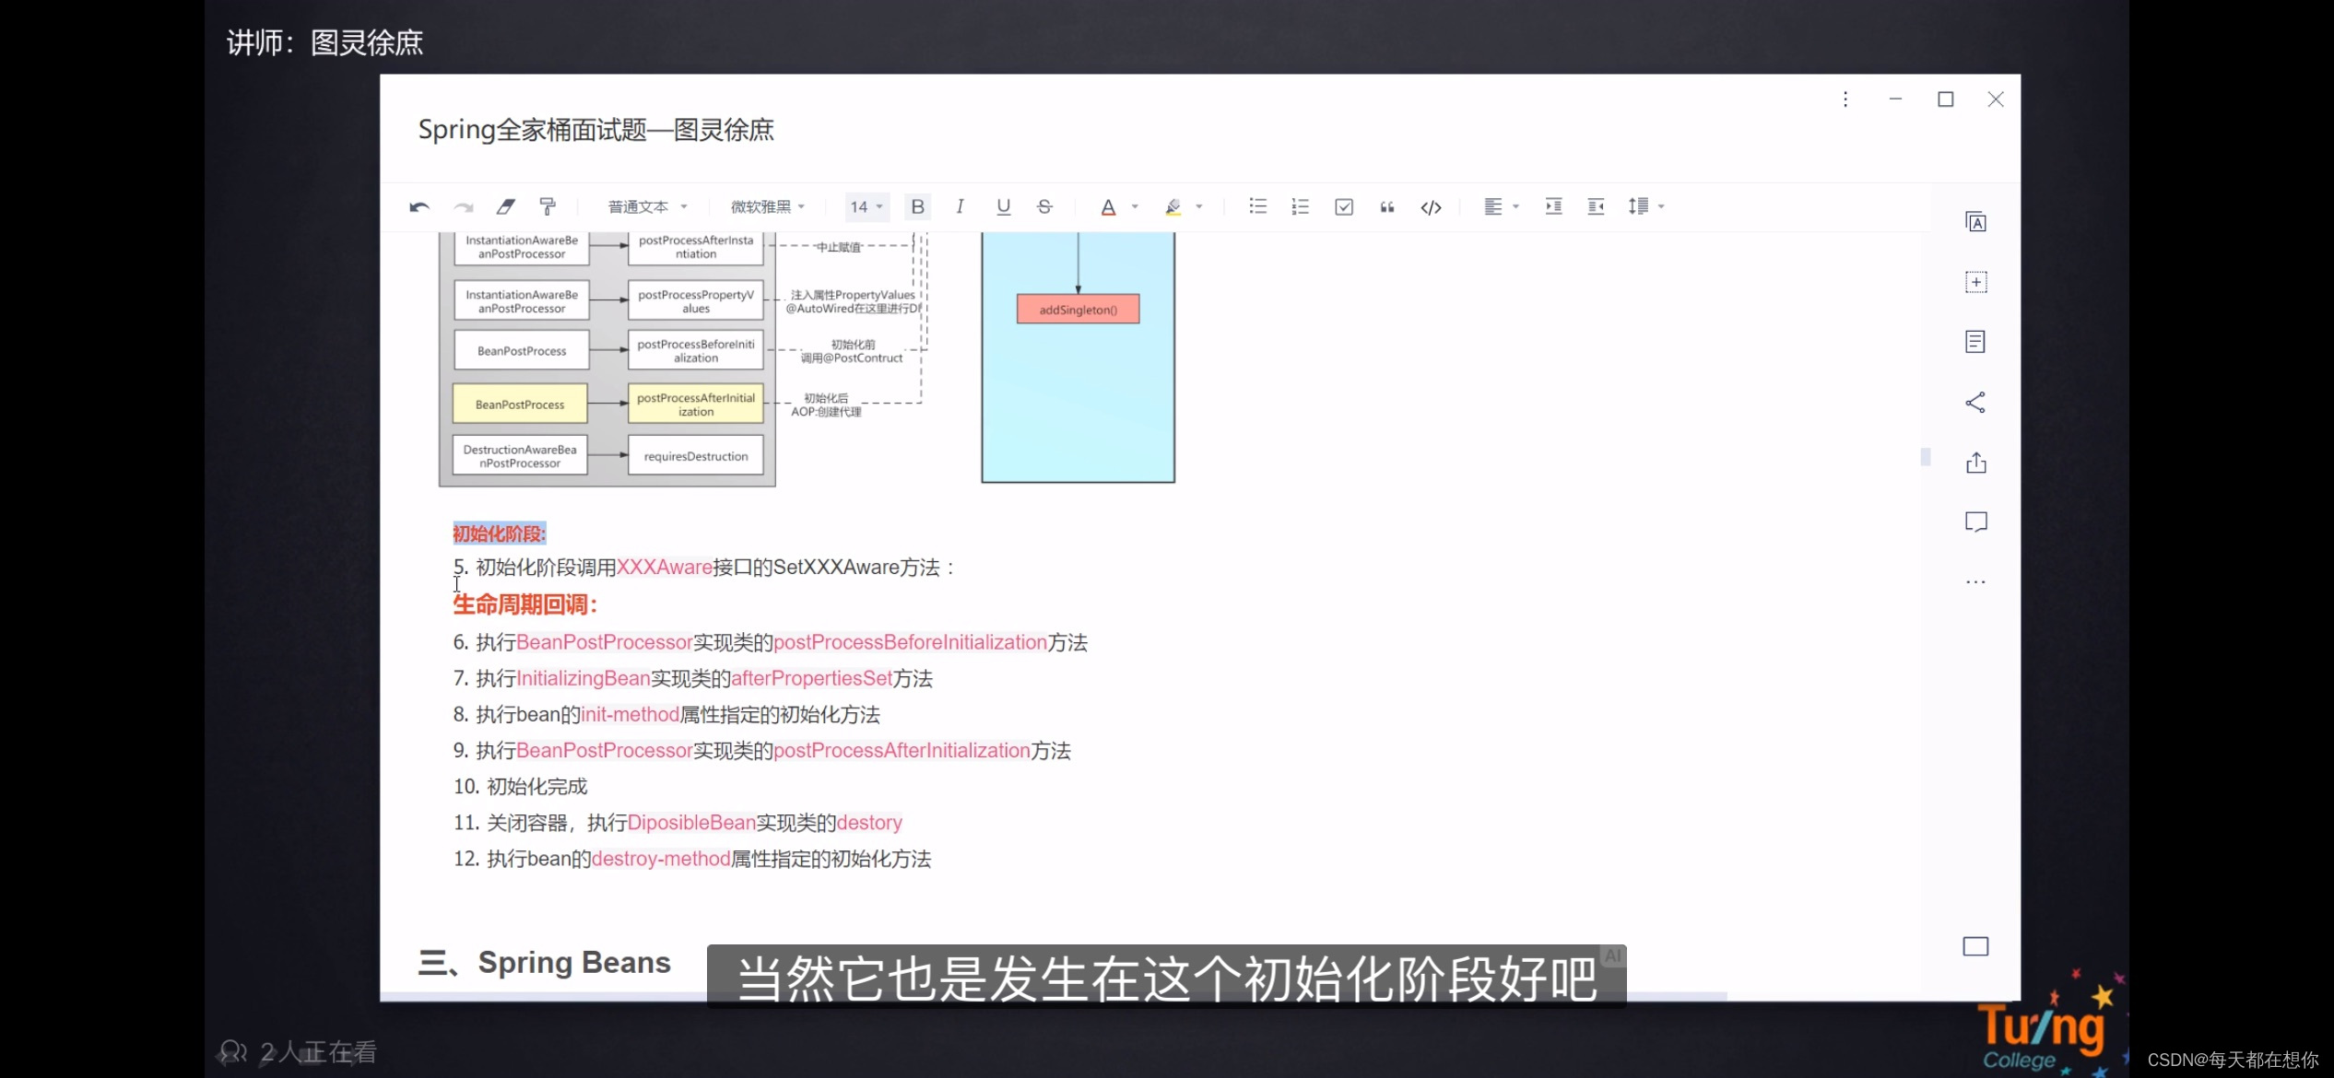The width and height of the screenshot is (2334, 1078).
Task: Apply the font color A button
Action: click(x=1108, y=207)
